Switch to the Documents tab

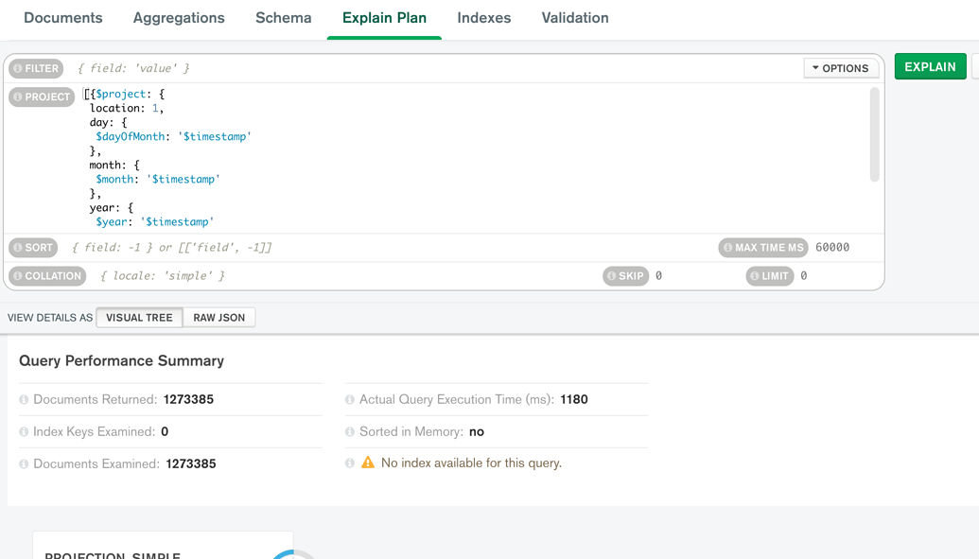62,17
